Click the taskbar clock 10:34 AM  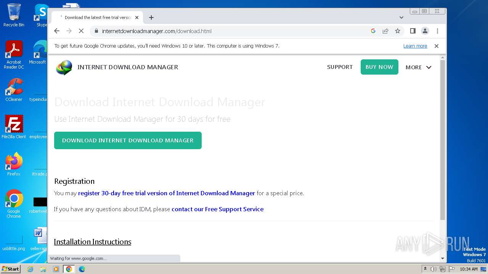pos(469,269)
